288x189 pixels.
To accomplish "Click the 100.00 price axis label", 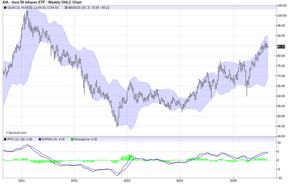I will (x=282, y=16).
